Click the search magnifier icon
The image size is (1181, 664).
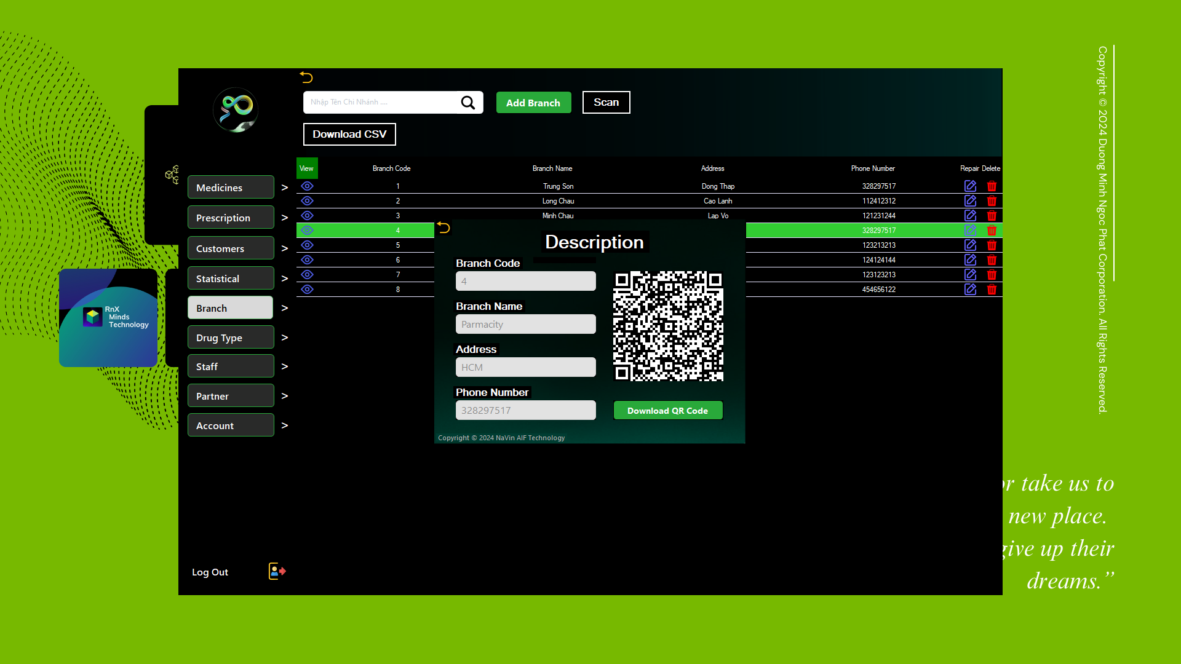[x=467, y=103]
